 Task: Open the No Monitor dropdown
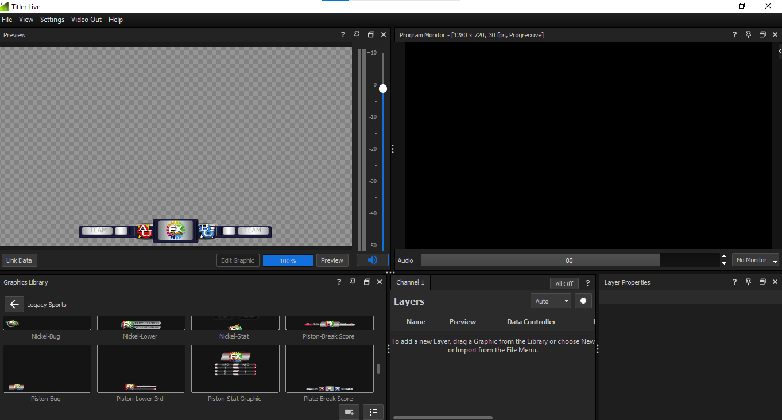pyautogui.click(x=756, y=260)
